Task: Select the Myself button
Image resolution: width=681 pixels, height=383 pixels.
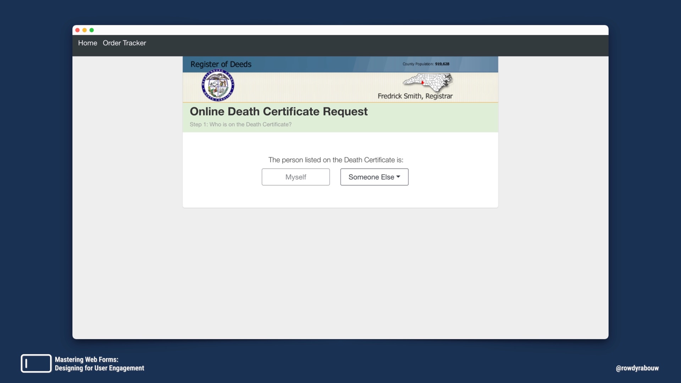Action: (x=295, y=177)
